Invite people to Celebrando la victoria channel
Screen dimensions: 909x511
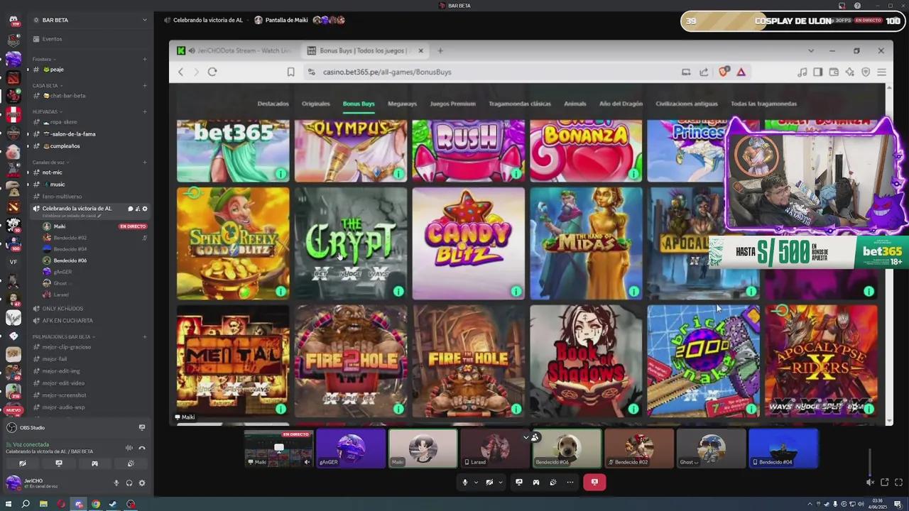tap(138, 209)
